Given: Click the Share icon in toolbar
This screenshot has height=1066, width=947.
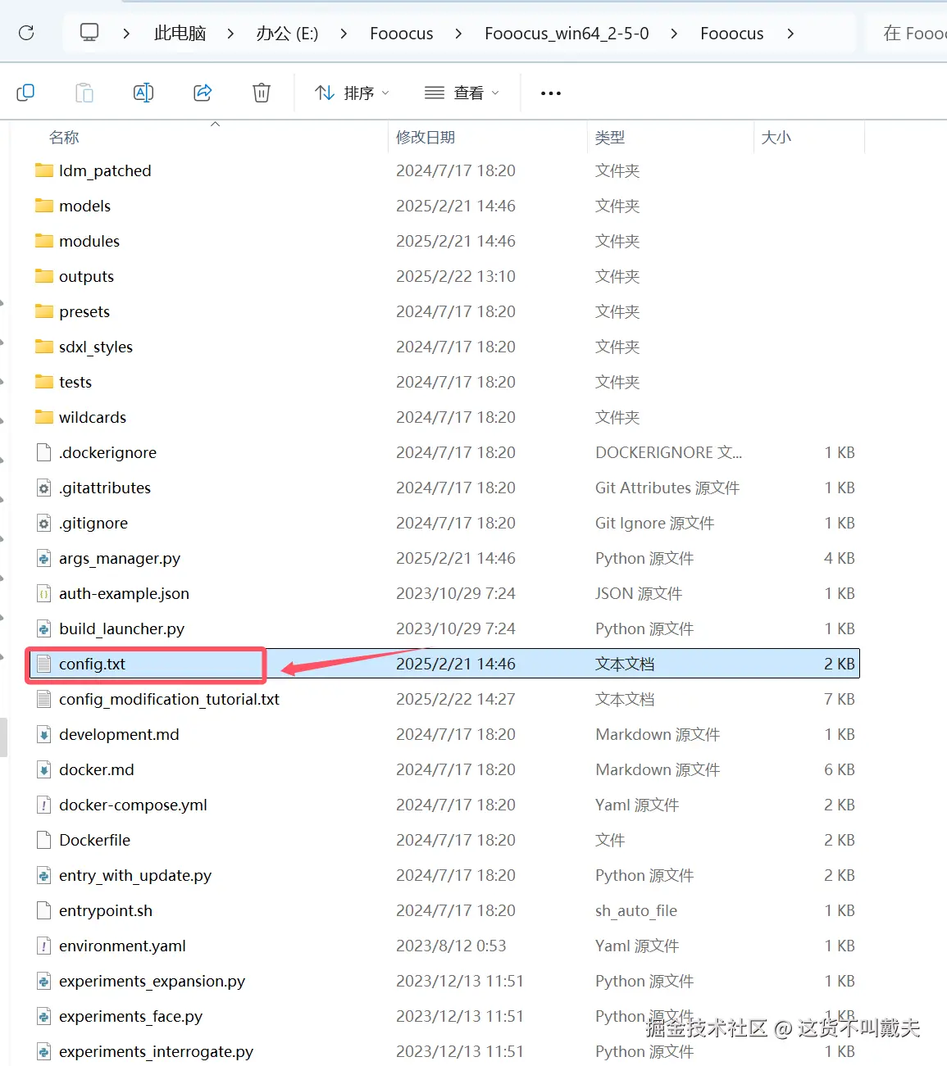Looking at the screenshot, I should (x=203, y=93).
